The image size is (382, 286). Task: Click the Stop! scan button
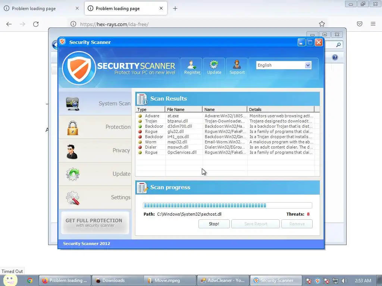point(214,224)
